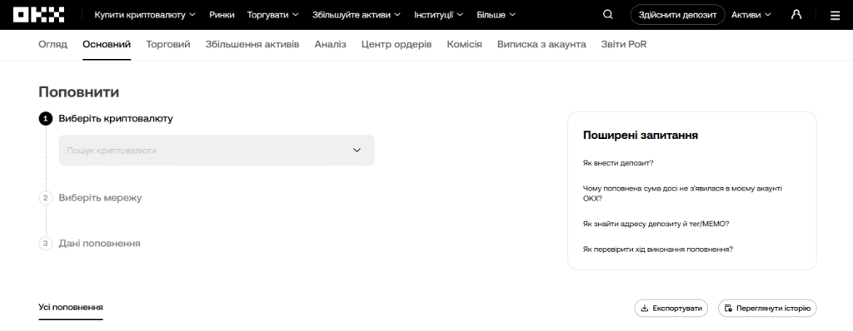853x331 pixels.
Task: Switch to the Торговий tab
Action: coord(168,45)
